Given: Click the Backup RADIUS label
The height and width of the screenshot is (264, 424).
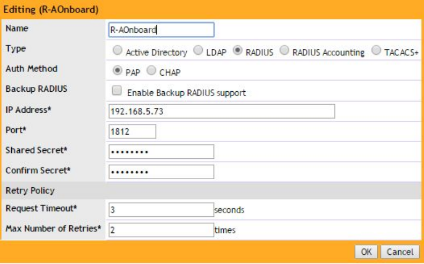Looking at the screenshot, I should [36, 89].
